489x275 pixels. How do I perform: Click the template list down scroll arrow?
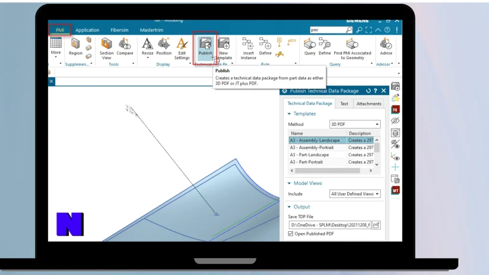tap(377, 164)
